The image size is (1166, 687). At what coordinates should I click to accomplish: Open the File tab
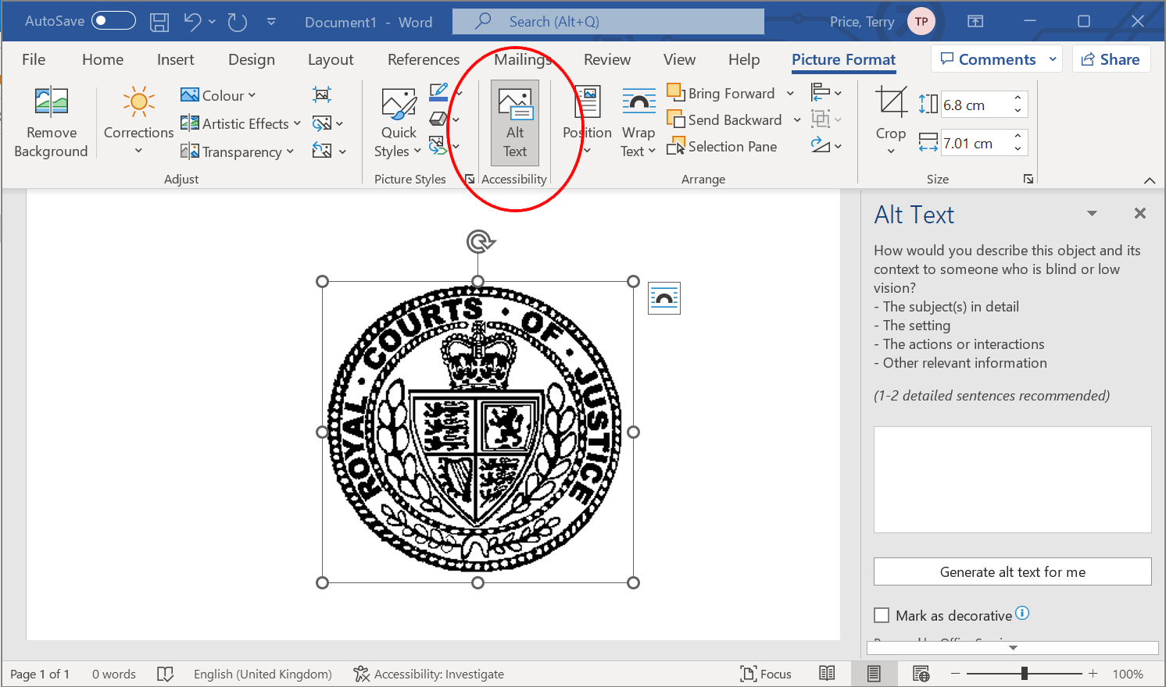point(34,59)
